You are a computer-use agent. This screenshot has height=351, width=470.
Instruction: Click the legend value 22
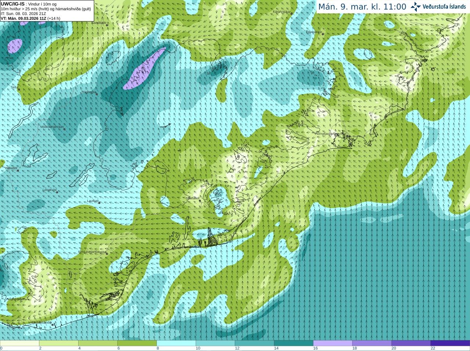tap(433, 348)
